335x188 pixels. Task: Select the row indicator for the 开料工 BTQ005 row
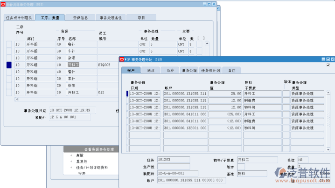(x=9, y=65)
